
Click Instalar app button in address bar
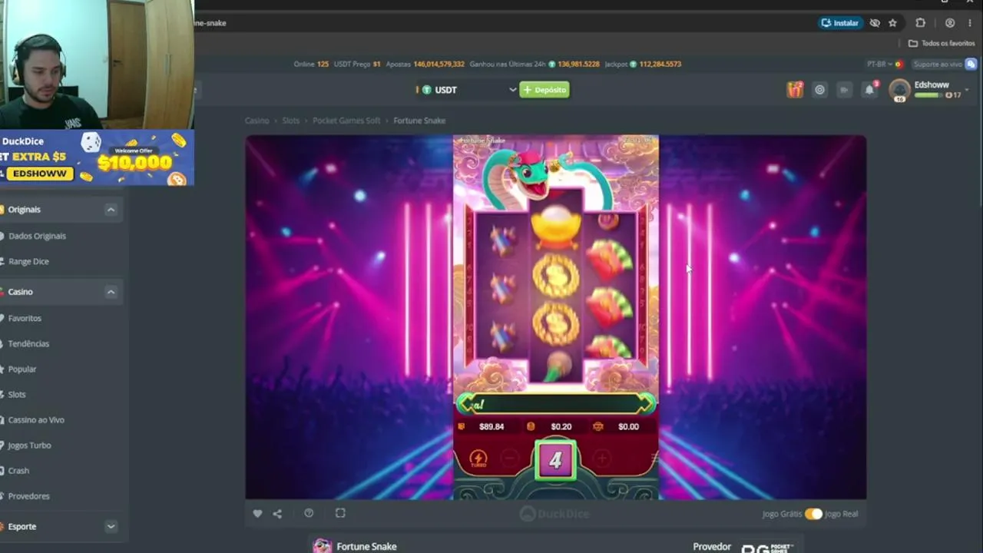pyautogui.click(x=840, y=23)
